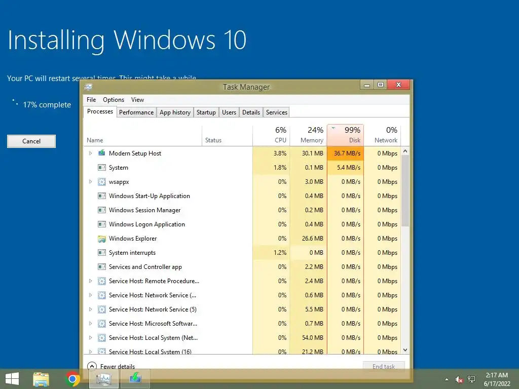Sort processes by CPU column

pos(272,136)
